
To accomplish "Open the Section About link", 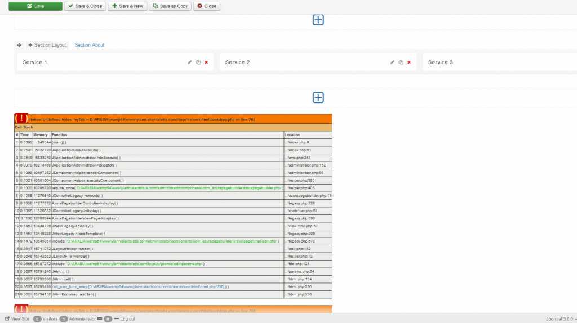I will tap(90, 45).
